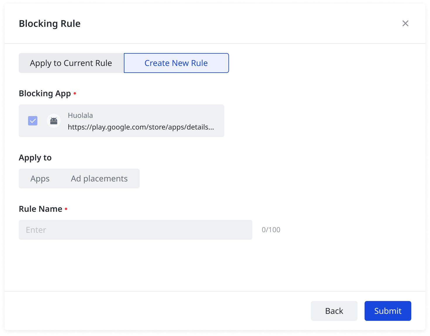Click the red required dot beside Blocking App
Image resolution: width=430 pixels, height=336 pixels.
75,93
